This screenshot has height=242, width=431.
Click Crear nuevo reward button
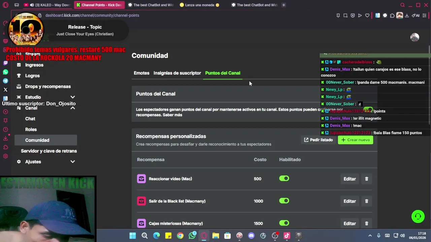click(356, 140)
